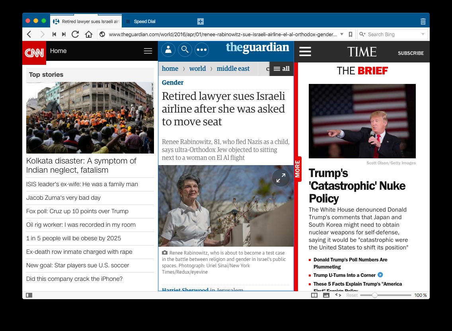This screenshot has height=331, width=452.
Task: Open the Guardian 'all' sections dropdown
Action: (282, 68)
